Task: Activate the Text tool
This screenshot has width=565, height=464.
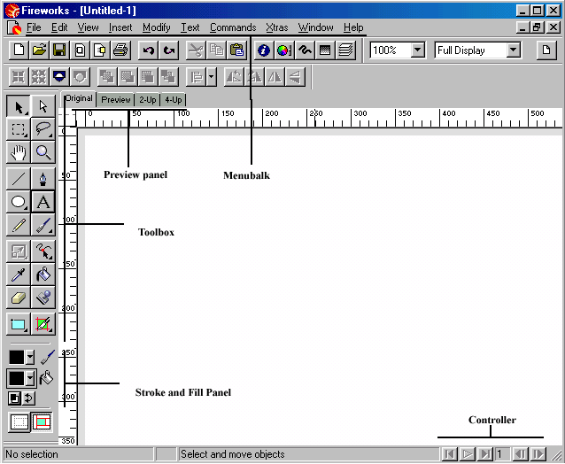Action: (43, 202)
